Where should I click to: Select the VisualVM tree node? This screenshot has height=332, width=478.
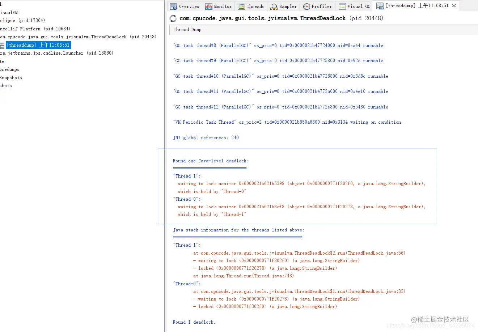click(x=9, y=12)
